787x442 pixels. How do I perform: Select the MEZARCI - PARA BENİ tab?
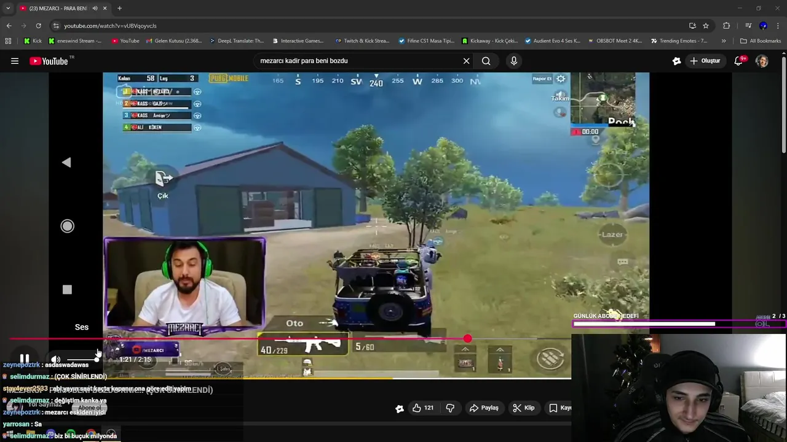coord(58,8)
